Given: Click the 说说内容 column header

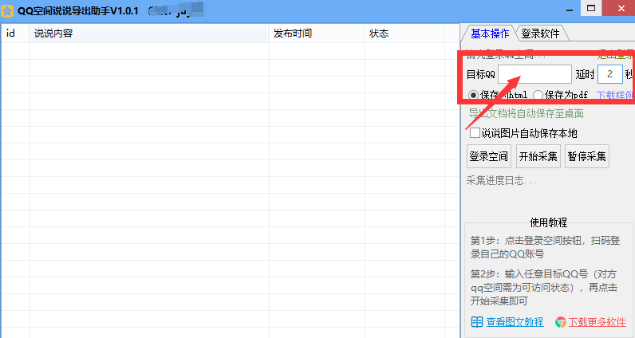Looking at the screenshot, I should pos(149,33).
